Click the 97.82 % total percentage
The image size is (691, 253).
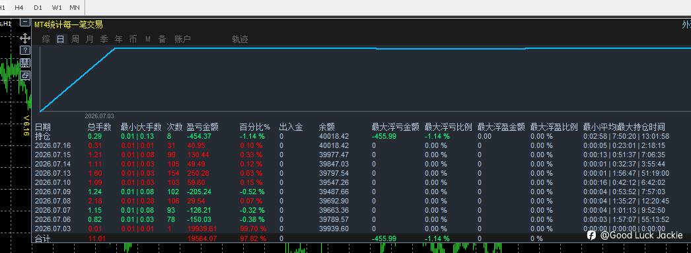click(x=253, y=238)
